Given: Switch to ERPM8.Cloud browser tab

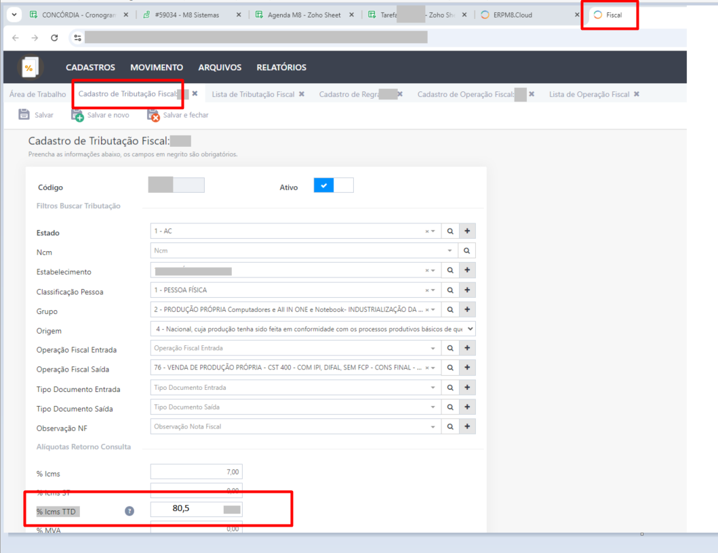Looking at the screenshot, I should coord(513,15).
